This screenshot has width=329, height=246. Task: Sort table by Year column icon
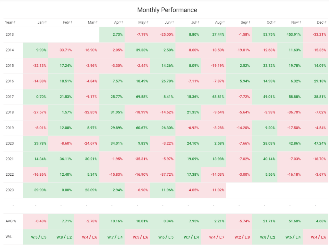click(x=14, y=22)
